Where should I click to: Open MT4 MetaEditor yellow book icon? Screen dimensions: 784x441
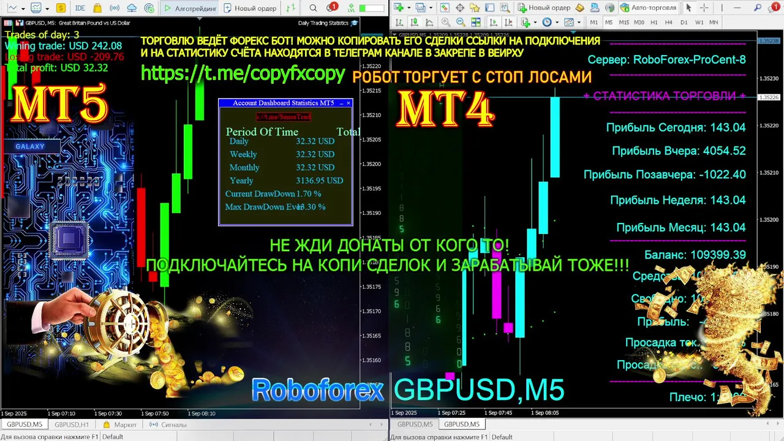click(x=579, y=8)
